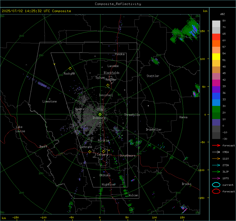Click the light gray swatch below 80
This screenshot has height=221, width=236.
coord(216,24)
